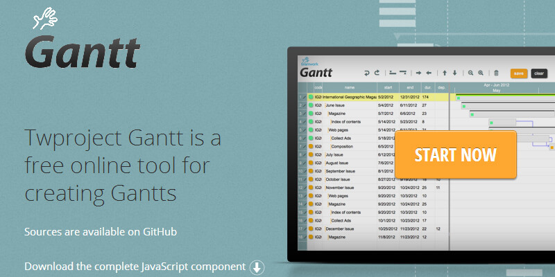Click the insert task above icon
Screen dimensions: 555x277
(392, 73)
